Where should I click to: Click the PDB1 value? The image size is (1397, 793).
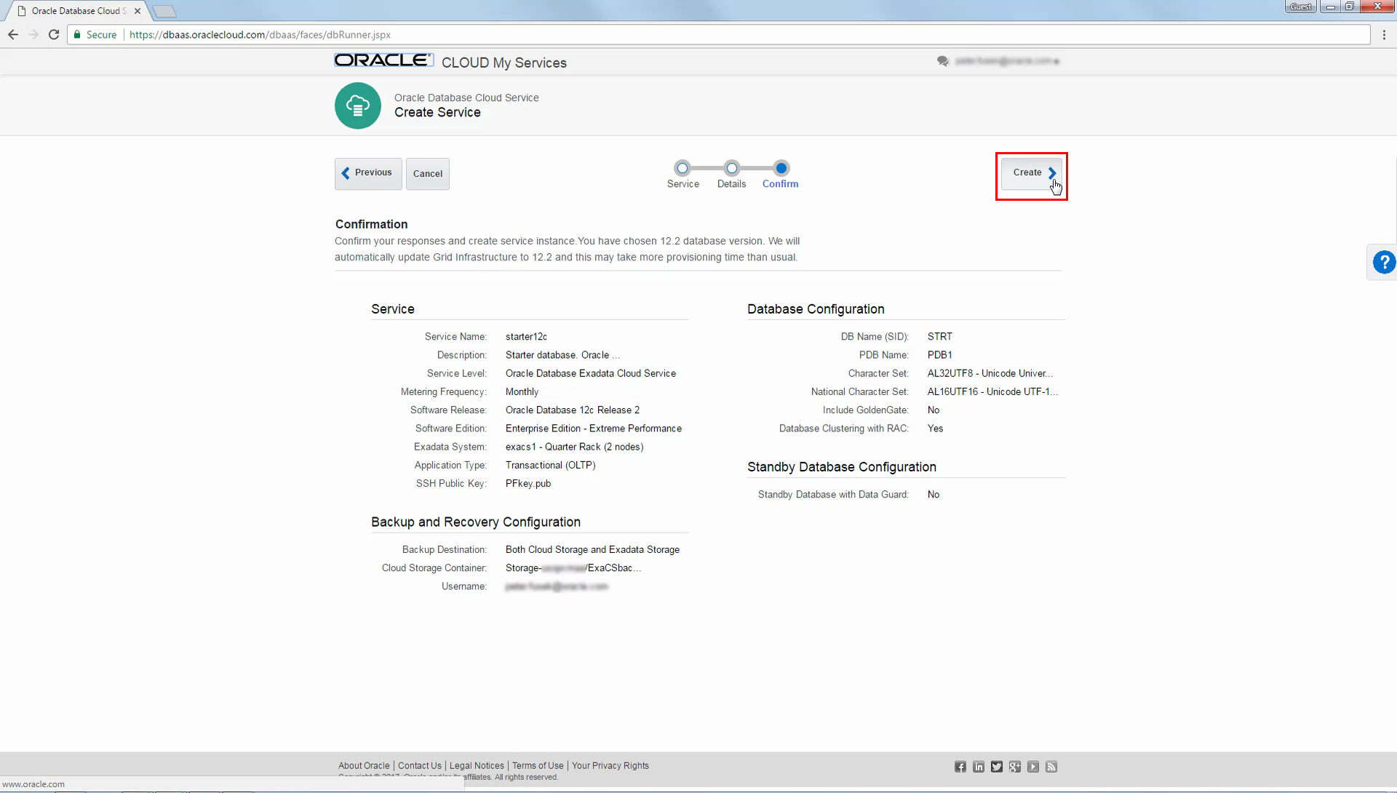[x=940, y=355]
